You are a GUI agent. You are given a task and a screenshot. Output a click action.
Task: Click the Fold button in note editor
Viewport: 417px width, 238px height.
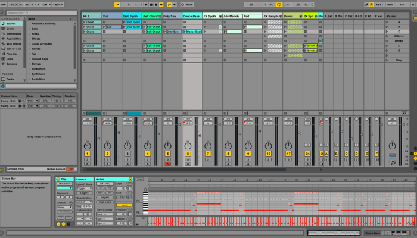[139, 178]
